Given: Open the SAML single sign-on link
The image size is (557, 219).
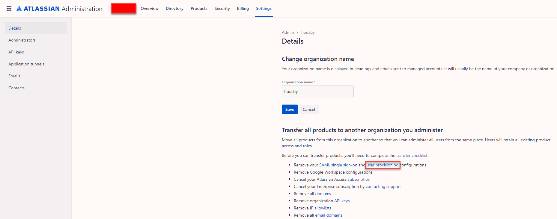Looking at the screenshot, I should tap(338, 165).
